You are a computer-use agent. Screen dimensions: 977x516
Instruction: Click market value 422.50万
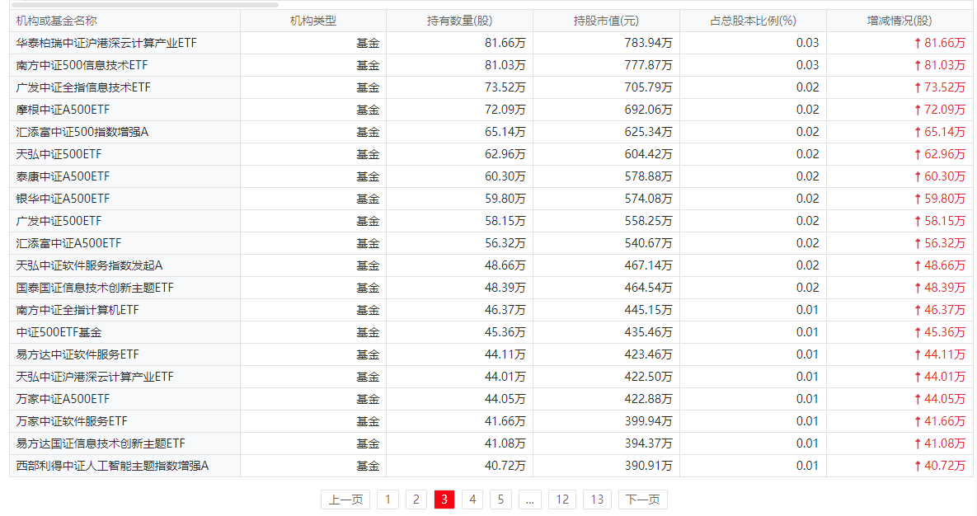coord(648,377)
